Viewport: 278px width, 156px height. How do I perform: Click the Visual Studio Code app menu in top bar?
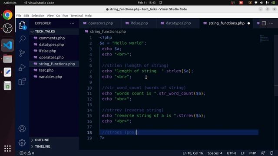pyautogui.click(x=39, y=3)
